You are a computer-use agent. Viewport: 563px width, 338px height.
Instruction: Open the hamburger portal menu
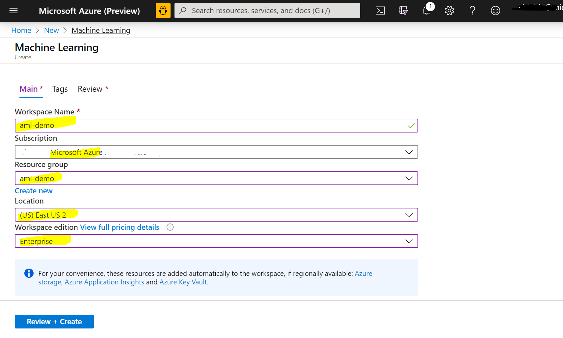(13, 11)
